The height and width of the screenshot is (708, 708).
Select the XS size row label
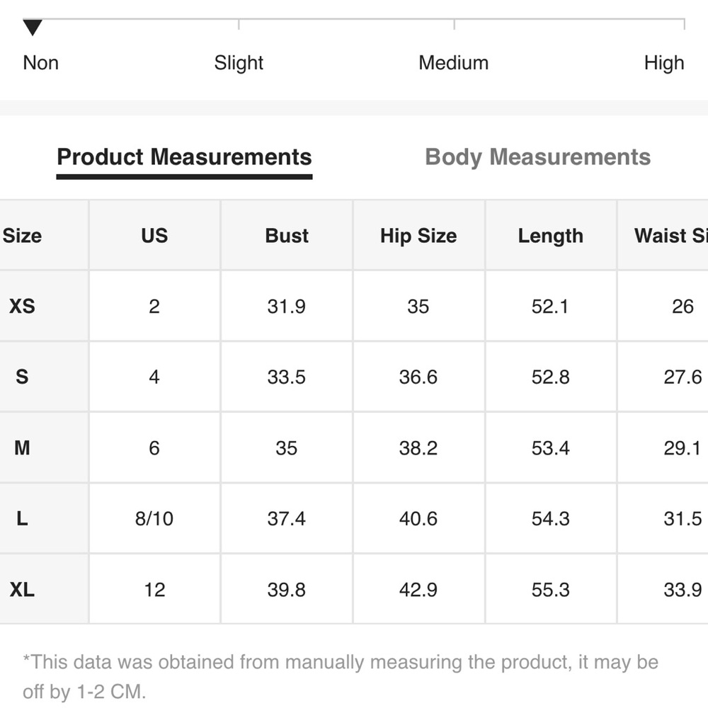coord(22,306)
